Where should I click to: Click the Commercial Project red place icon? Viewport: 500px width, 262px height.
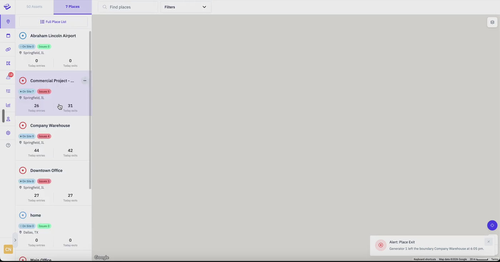[23, 81]
